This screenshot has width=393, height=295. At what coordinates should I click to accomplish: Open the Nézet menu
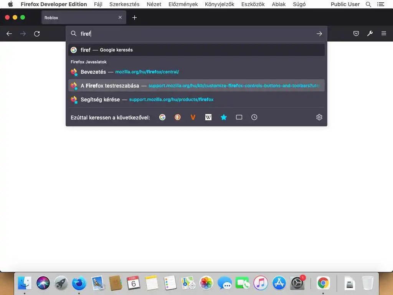pos(154,4)
